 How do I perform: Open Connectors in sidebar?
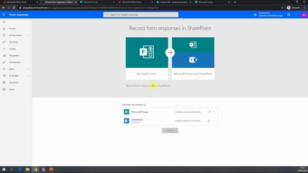(x=15, y=62)
